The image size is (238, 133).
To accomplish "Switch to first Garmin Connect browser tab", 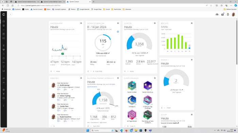I will [27, 2].
